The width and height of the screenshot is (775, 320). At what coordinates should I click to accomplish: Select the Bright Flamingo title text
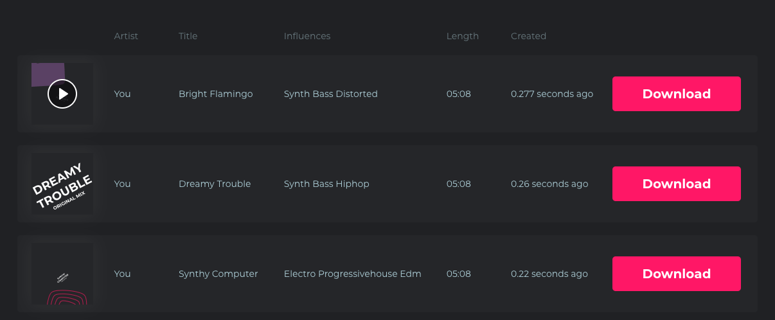[215, 94]
